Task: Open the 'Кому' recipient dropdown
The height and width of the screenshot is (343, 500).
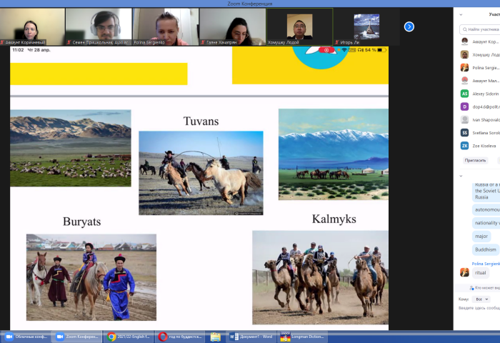Action: coord(482,299)
